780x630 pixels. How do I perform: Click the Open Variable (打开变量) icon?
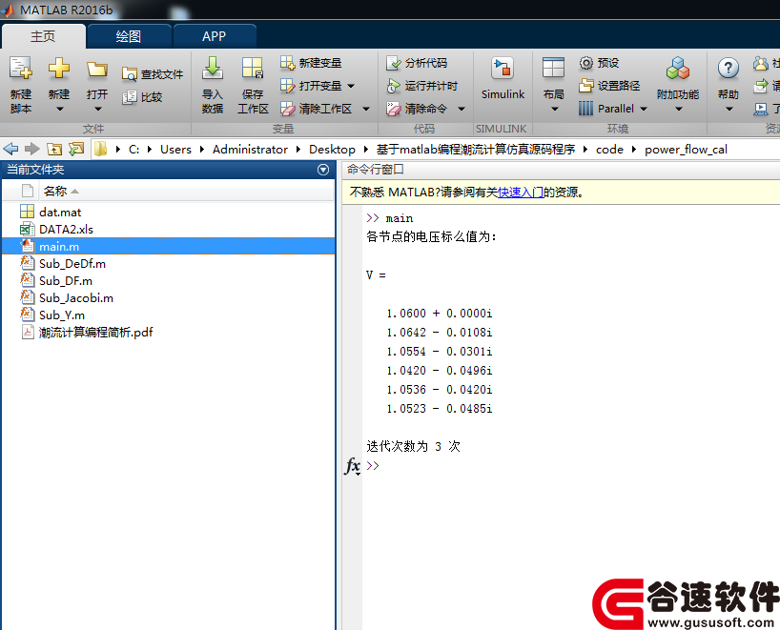click(288, 86)
